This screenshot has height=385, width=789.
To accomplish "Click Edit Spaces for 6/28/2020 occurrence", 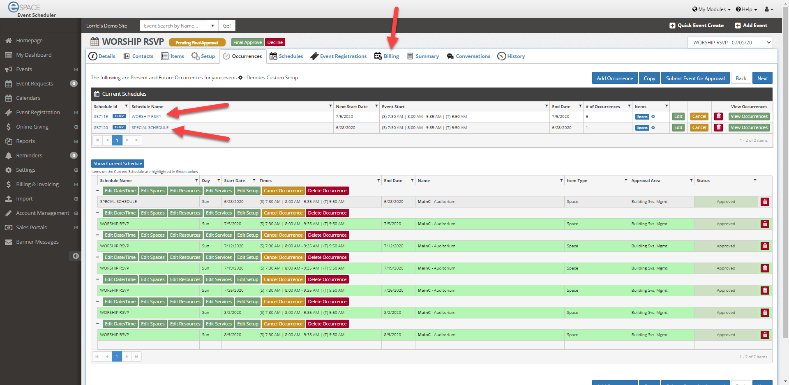I will pos(152,191).
